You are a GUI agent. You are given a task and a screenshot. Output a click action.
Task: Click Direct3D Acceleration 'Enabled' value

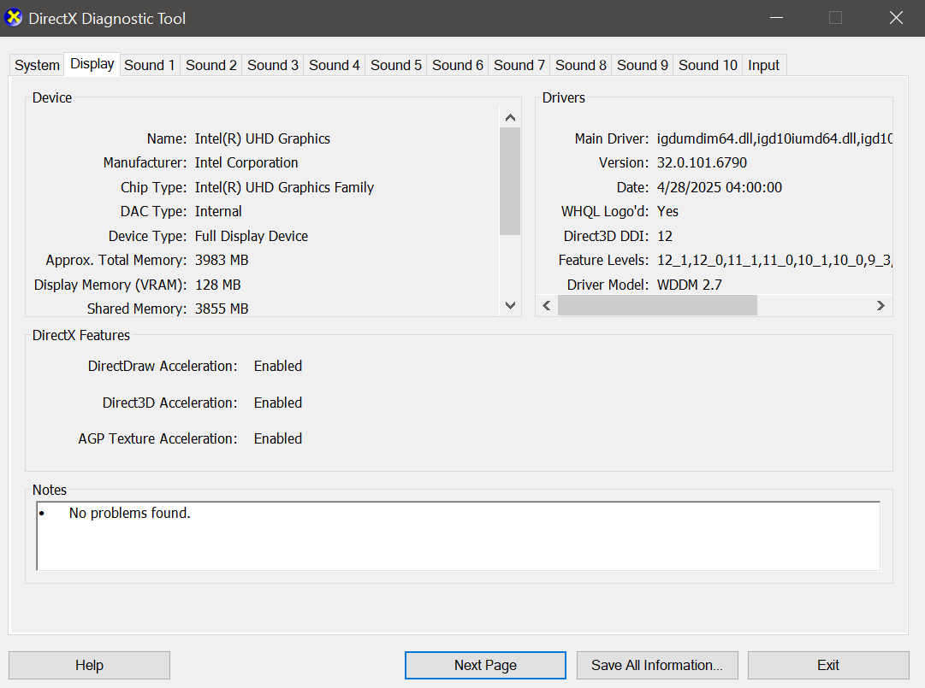[x=278, y=403]
